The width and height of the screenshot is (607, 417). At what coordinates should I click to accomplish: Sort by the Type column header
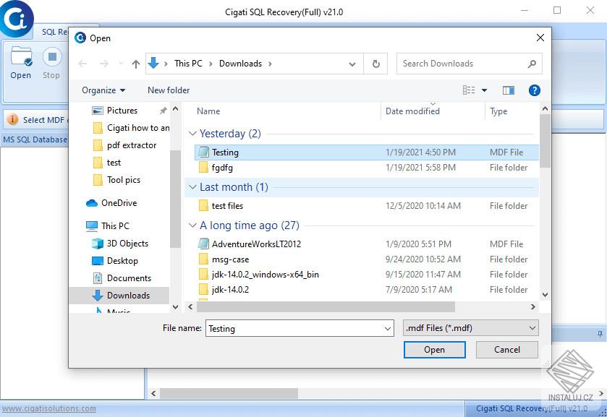point(498,111)
